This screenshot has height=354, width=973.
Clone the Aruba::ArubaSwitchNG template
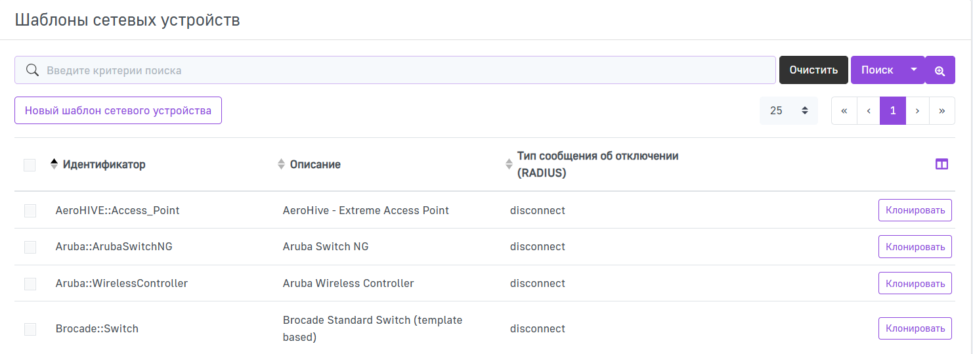tap(915, 247)
